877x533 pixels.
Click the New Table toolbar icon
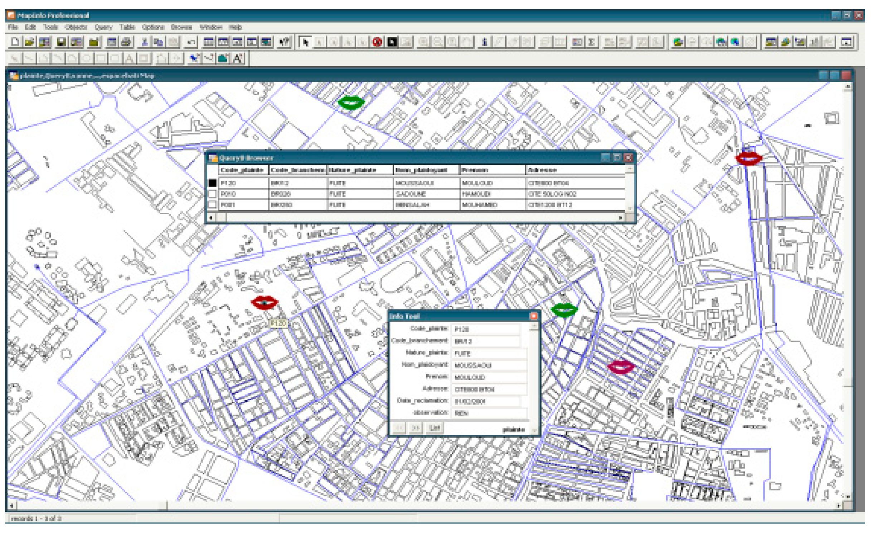tap(15, 42)
